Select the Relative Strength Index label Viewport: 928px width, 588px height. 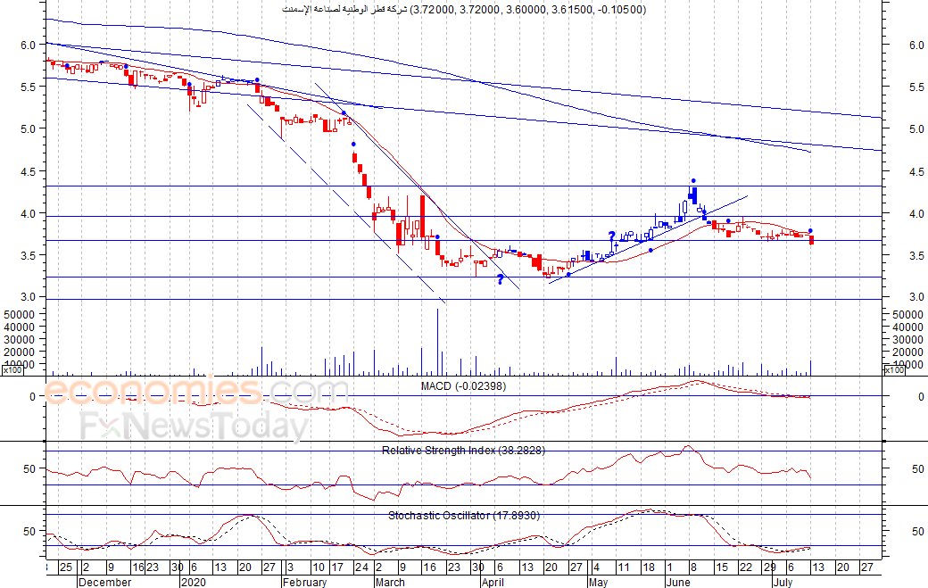point(463,451)
